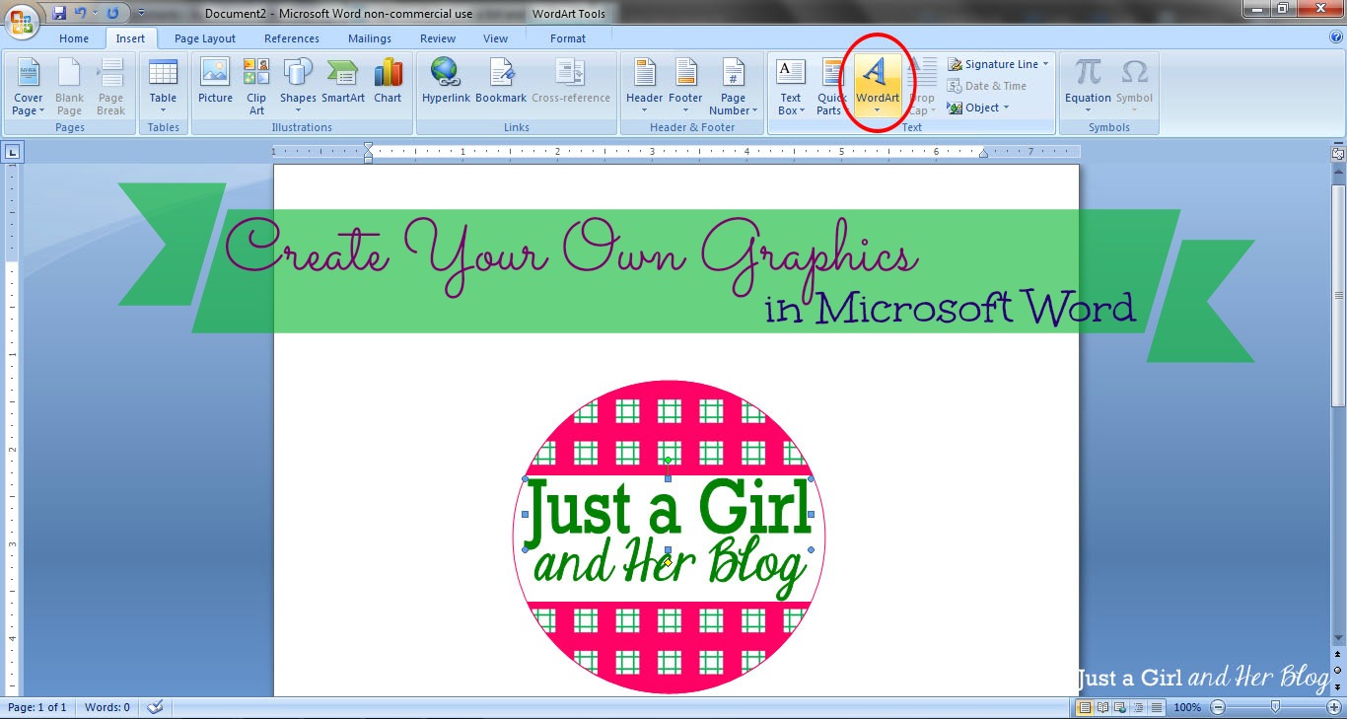The image size is (1347, 719).
Task: Open the Quick Parts menu
Action: tap(830, 88)
